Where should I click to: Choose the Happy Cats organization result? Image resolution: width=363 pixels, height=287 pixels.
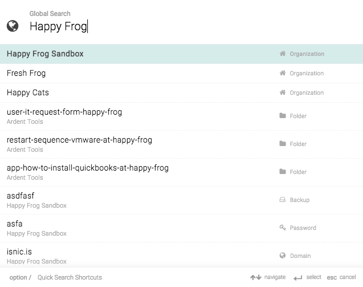pos(181,93)
